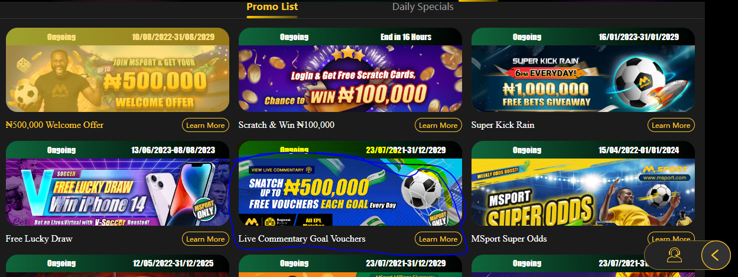This screenshot has height=277, width=738.
Task: Learn More about Live Commentary Goal Vouchers
Action: pos(438,239)
